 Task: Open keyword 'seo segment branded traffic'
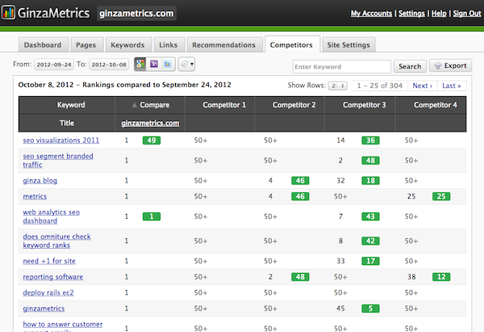[x=58, y=161]
